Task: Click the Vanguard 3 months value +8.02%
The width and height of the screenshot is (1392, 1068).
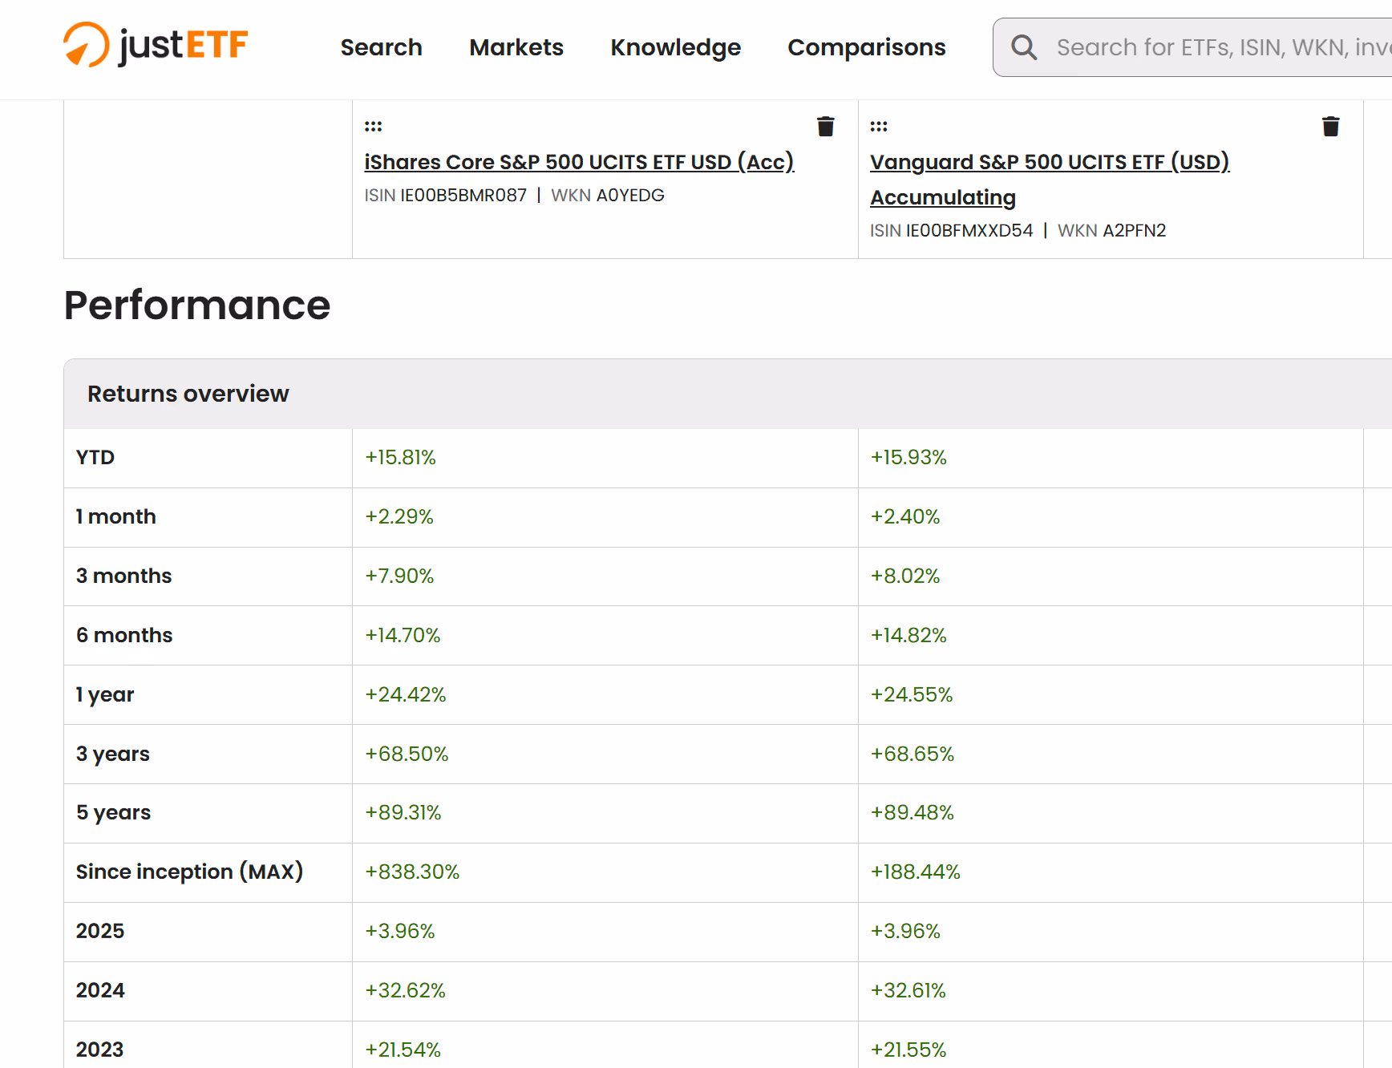Action: (x=906, y=576)
